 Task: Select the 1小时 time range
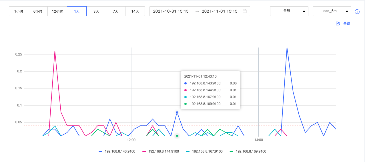[19, 11]
